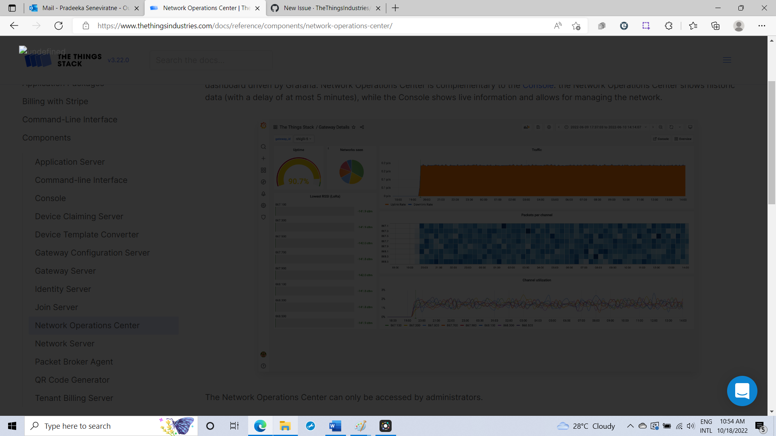Open Grafana's search sidebar panel

coord(264,147)
